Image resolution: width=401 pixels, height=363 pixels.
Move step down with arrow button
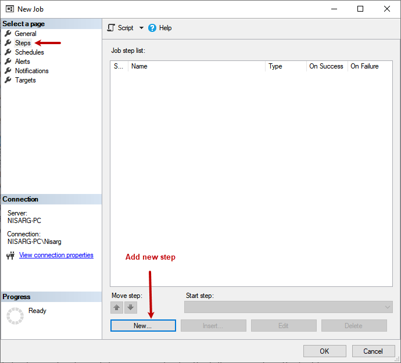point(131,307)
